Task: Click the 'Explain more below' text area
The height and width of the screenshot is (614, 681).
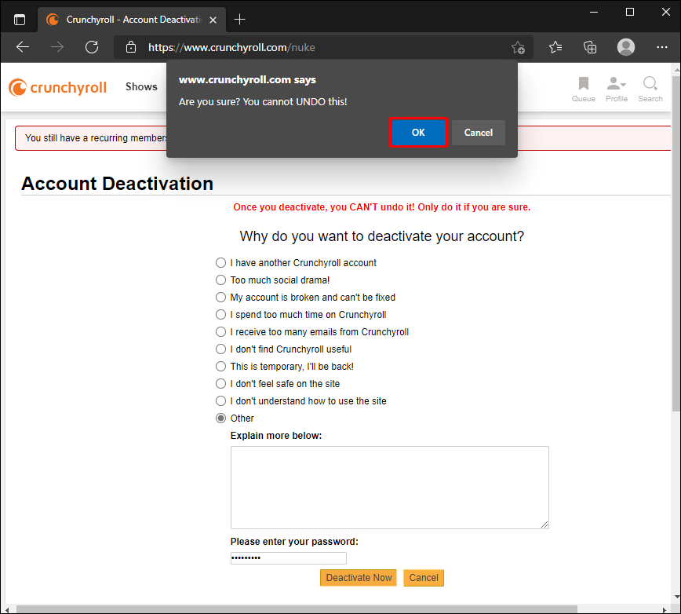Action: point(390,488)
